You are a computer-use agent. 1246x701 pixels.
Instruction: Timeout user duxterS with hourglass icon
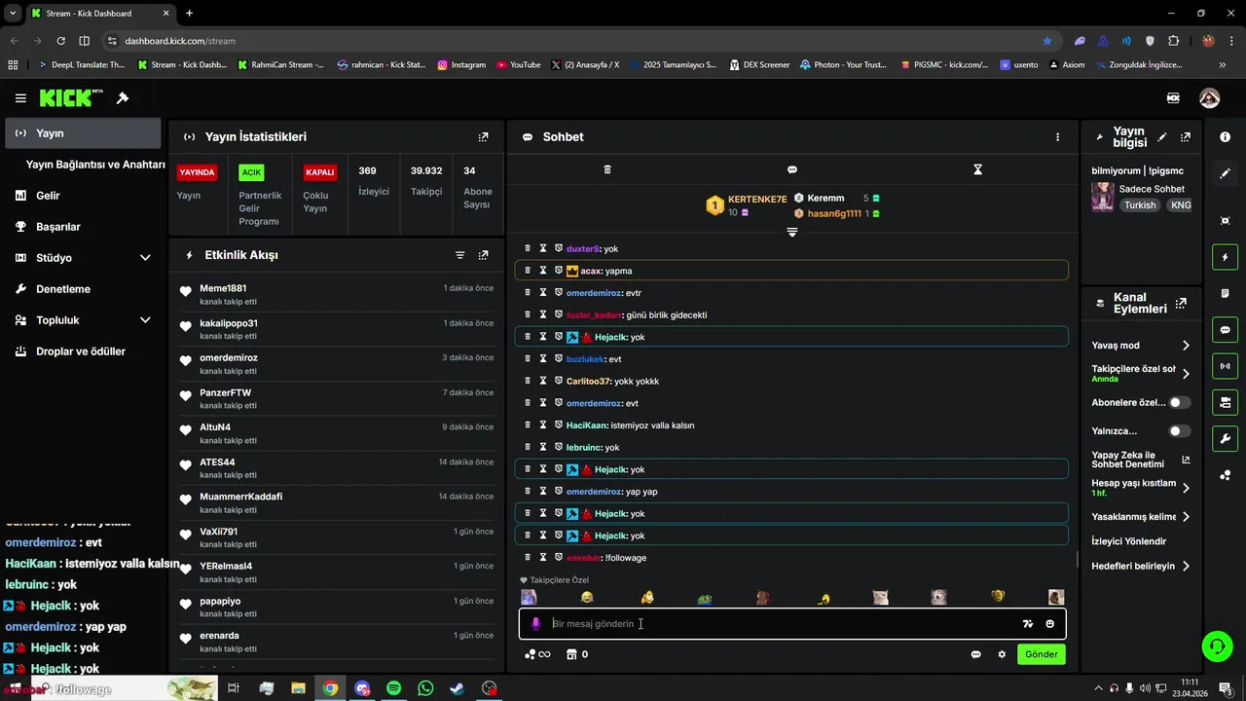click(x=543, y=248)
